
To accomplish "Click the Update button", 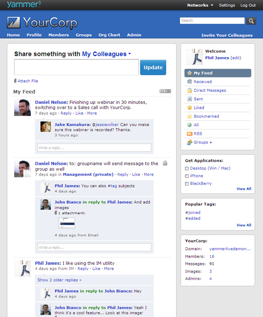I will (153, 67).
